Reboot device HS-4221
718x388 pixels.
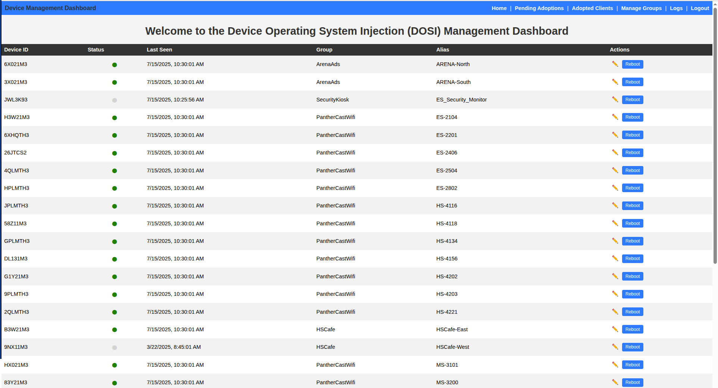coord(633,312)
